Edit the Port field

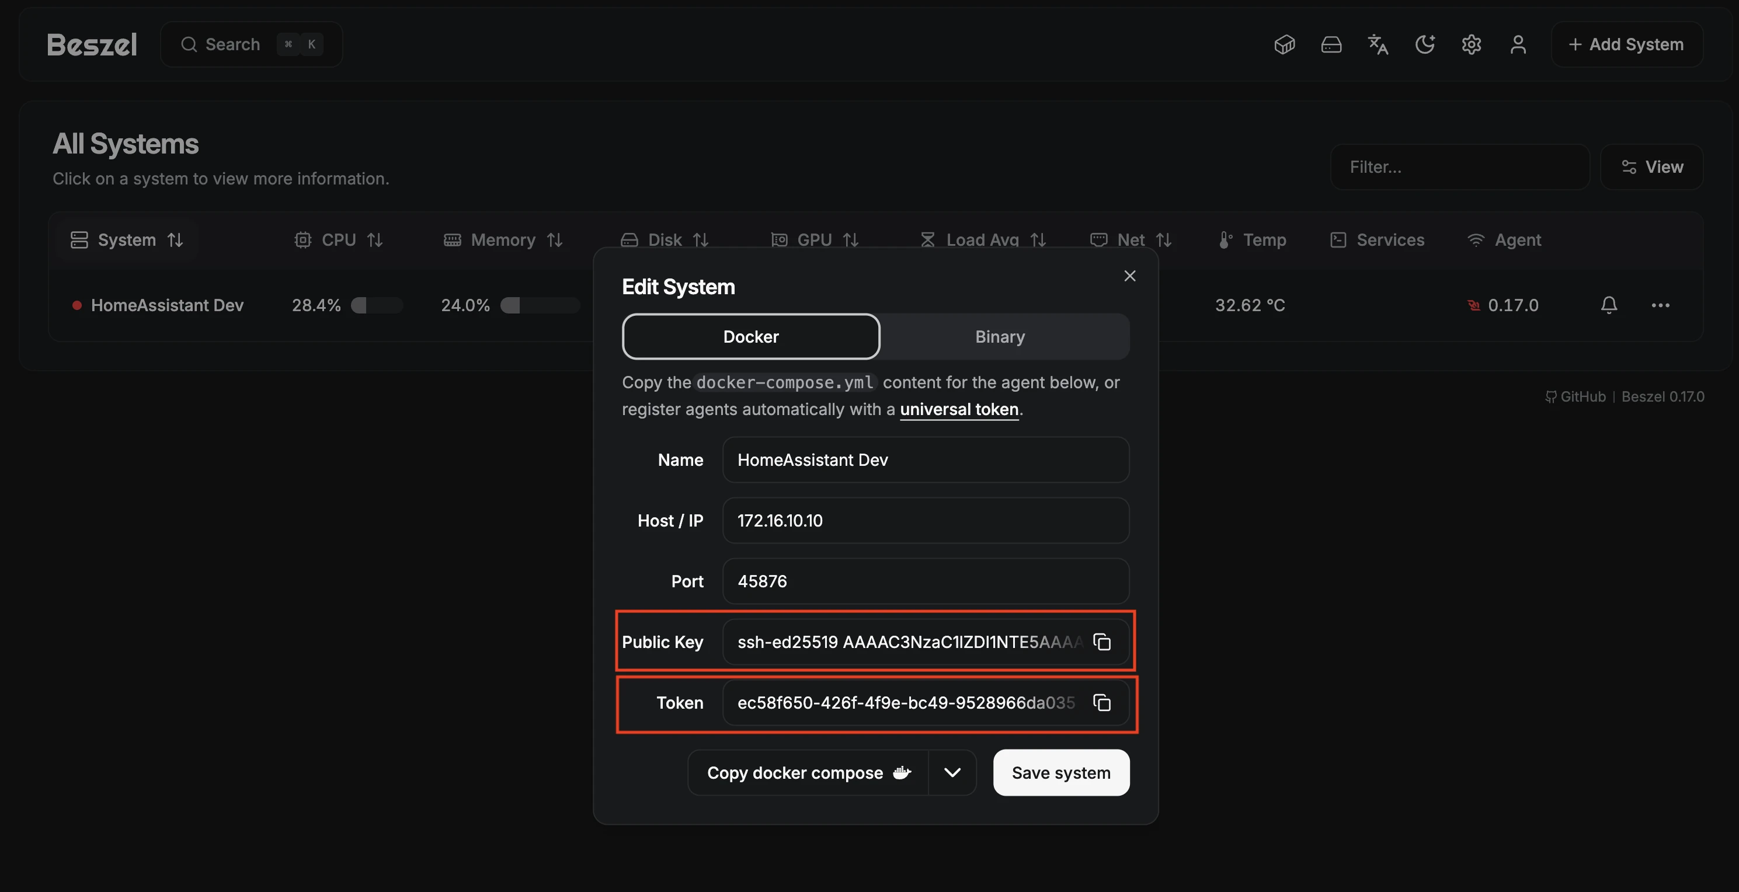tap(926, 581)
